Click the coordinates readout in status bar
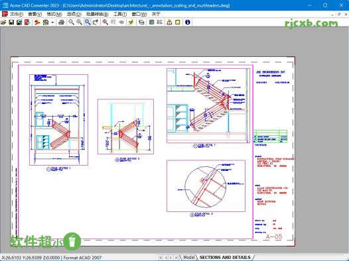Image resolution: width=349 pixels, height=261 pixels. 31,258
